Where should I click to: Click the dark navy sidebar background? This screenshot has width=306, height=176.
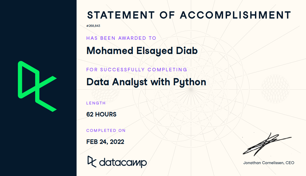click(x=38, y=143)
